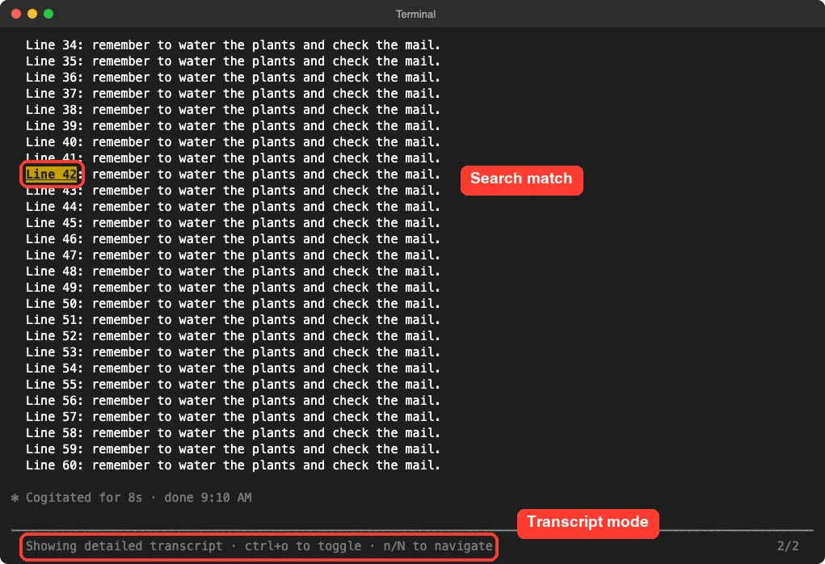Click the Line 54 output row
Image resolution: width=825 pixels, height=564 pixels.
(233, 368)
